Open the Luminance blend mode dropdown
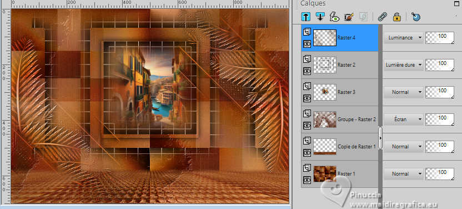 tap(404, 38)
